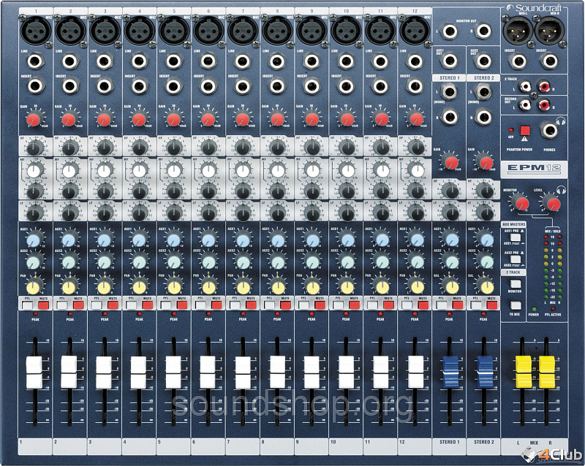Click the channel 1 volume fader
585x466 pixels.
coord(35,373)
